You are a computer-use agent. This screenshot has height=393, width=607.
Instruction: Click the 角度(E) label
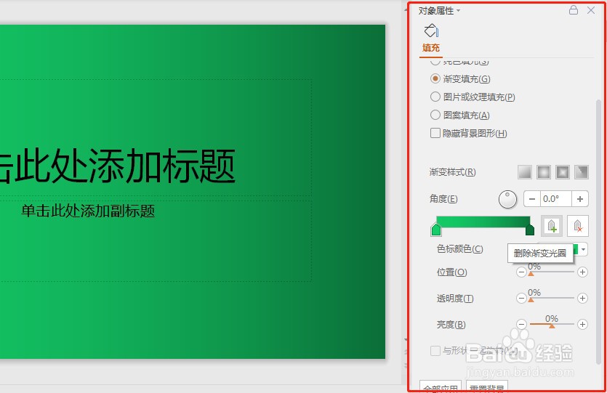(x=443, y=199)
